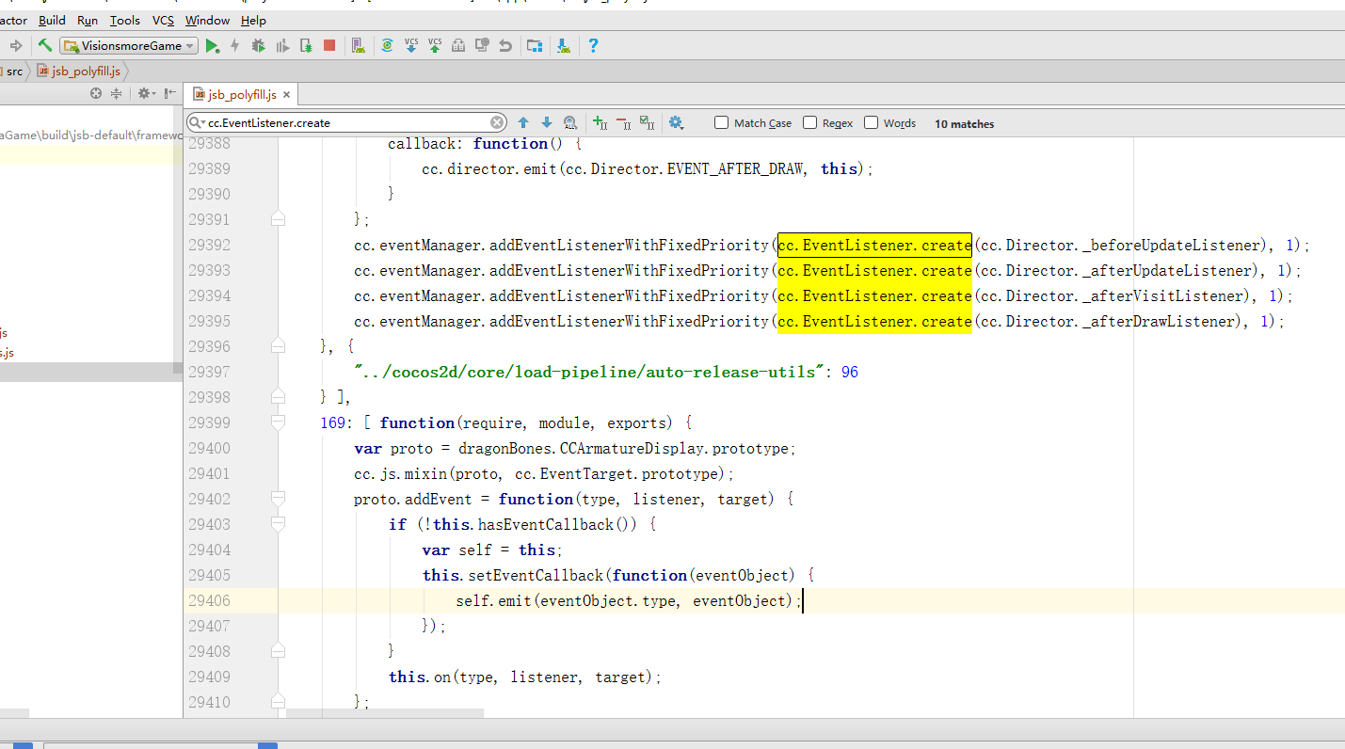Enable the Match Case checkbox

pos(722,122)
